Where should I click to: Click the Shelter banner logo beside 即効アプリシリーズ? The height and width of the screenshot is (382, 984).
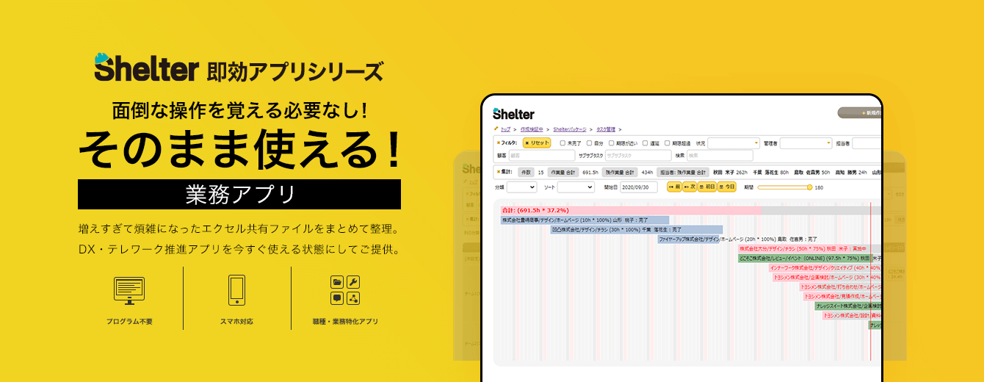(146, 67)
